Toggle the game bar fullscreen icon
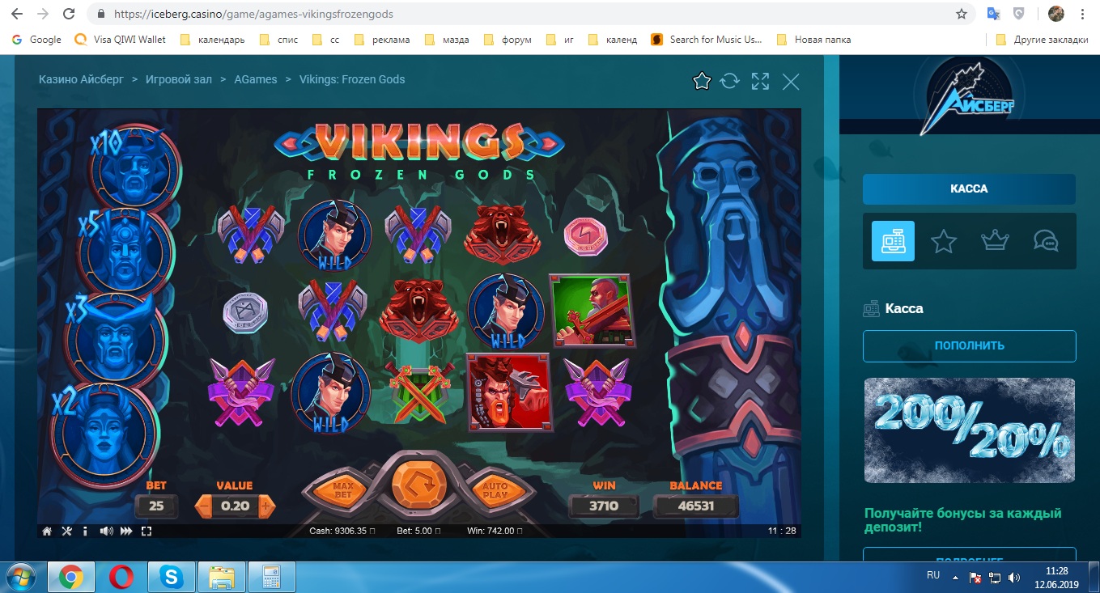 click(147, 532)
